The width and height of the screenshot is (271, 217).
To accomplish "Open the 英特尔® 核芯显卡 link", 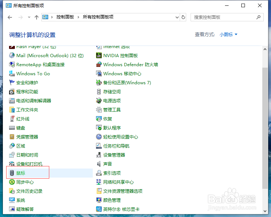I will tap(121, 209).
